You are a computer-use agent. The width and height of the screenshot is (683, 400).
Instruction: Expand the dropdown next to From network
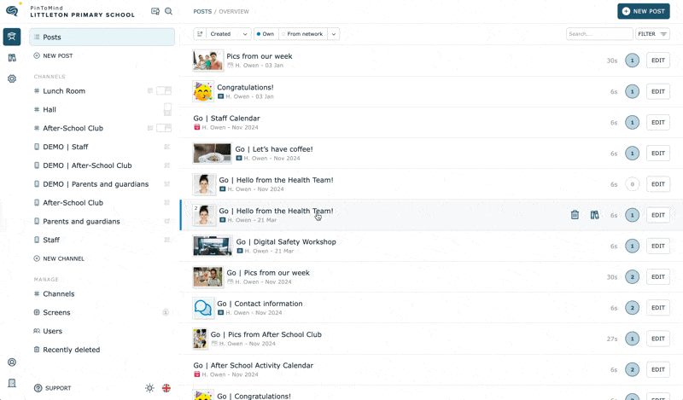pyautogui.click(x=333, y=34)
